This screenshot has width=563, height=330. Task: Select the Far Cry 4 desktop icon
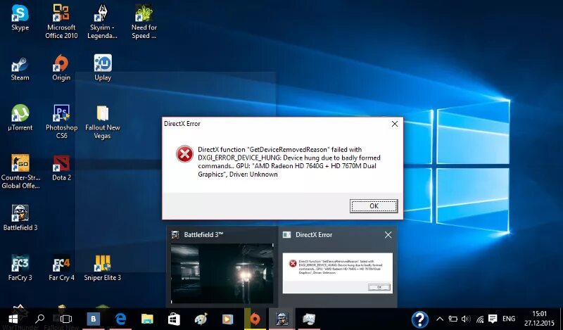tap(61, 267)
